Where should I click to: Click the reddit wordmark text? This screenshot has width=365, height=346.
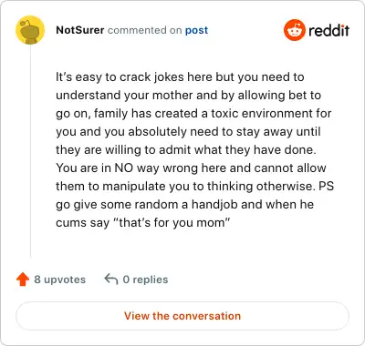[x=328, y=30]
